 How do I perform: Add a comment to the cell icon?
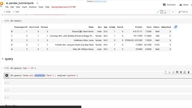pyautogui.click(x=177, y=72)
